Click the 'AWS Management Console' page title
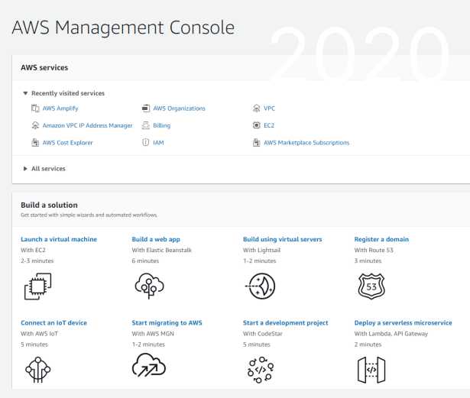 [123, 28]
